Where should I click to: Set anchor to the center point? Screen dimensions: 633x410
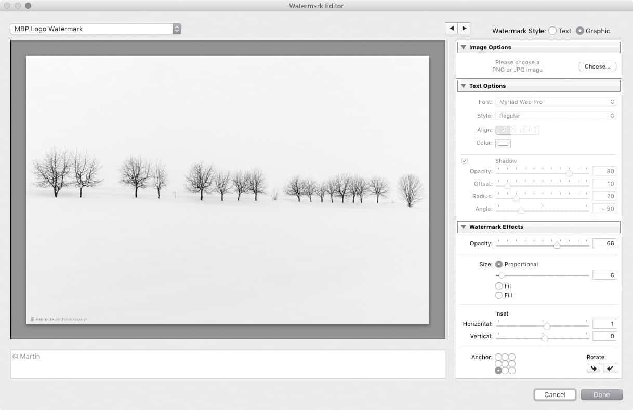tap(505, 364)
